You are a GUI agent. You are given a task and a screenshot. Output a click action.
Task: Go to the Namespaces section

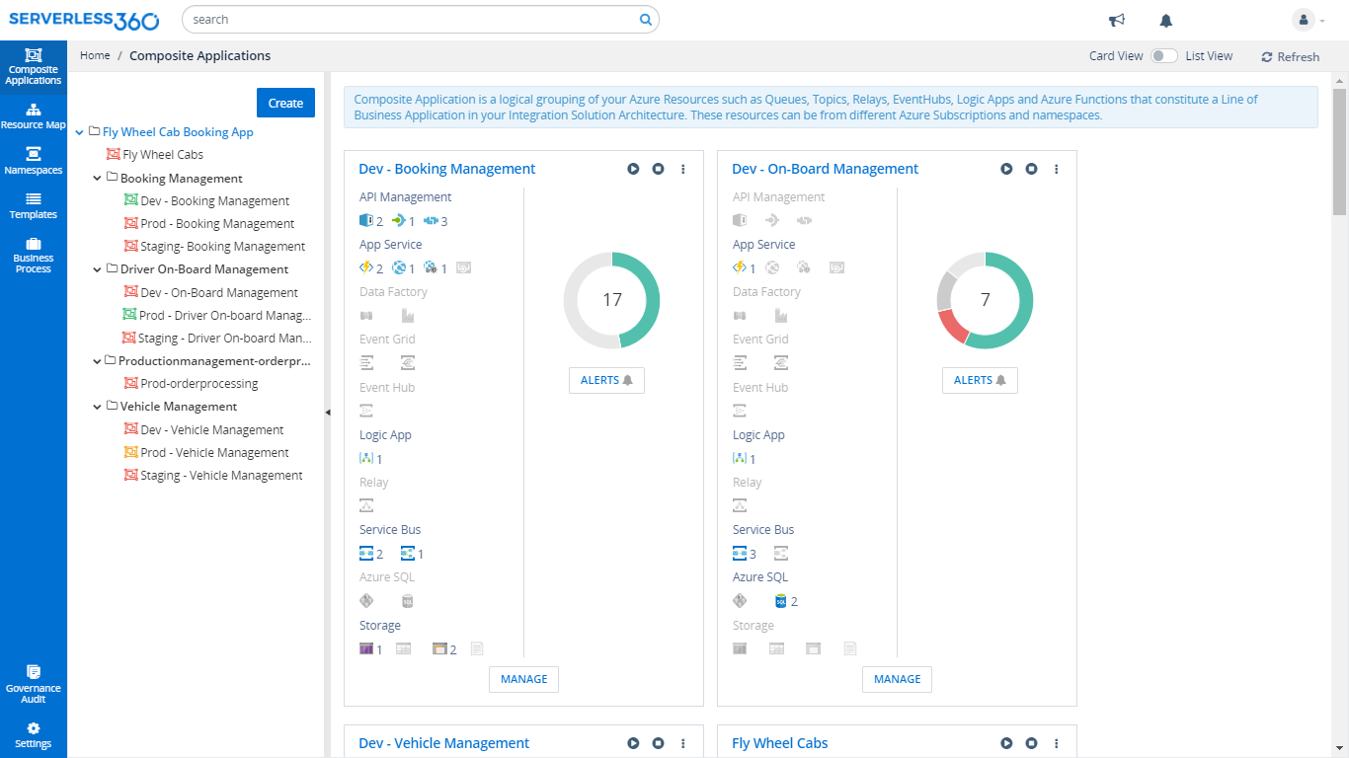pyautogui.click(x=34, y=160)
